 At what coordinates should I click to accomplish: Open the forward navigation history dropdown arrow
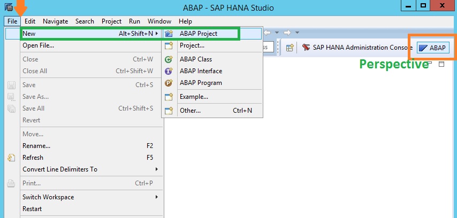pyautogui.click(x=297, y=33)
